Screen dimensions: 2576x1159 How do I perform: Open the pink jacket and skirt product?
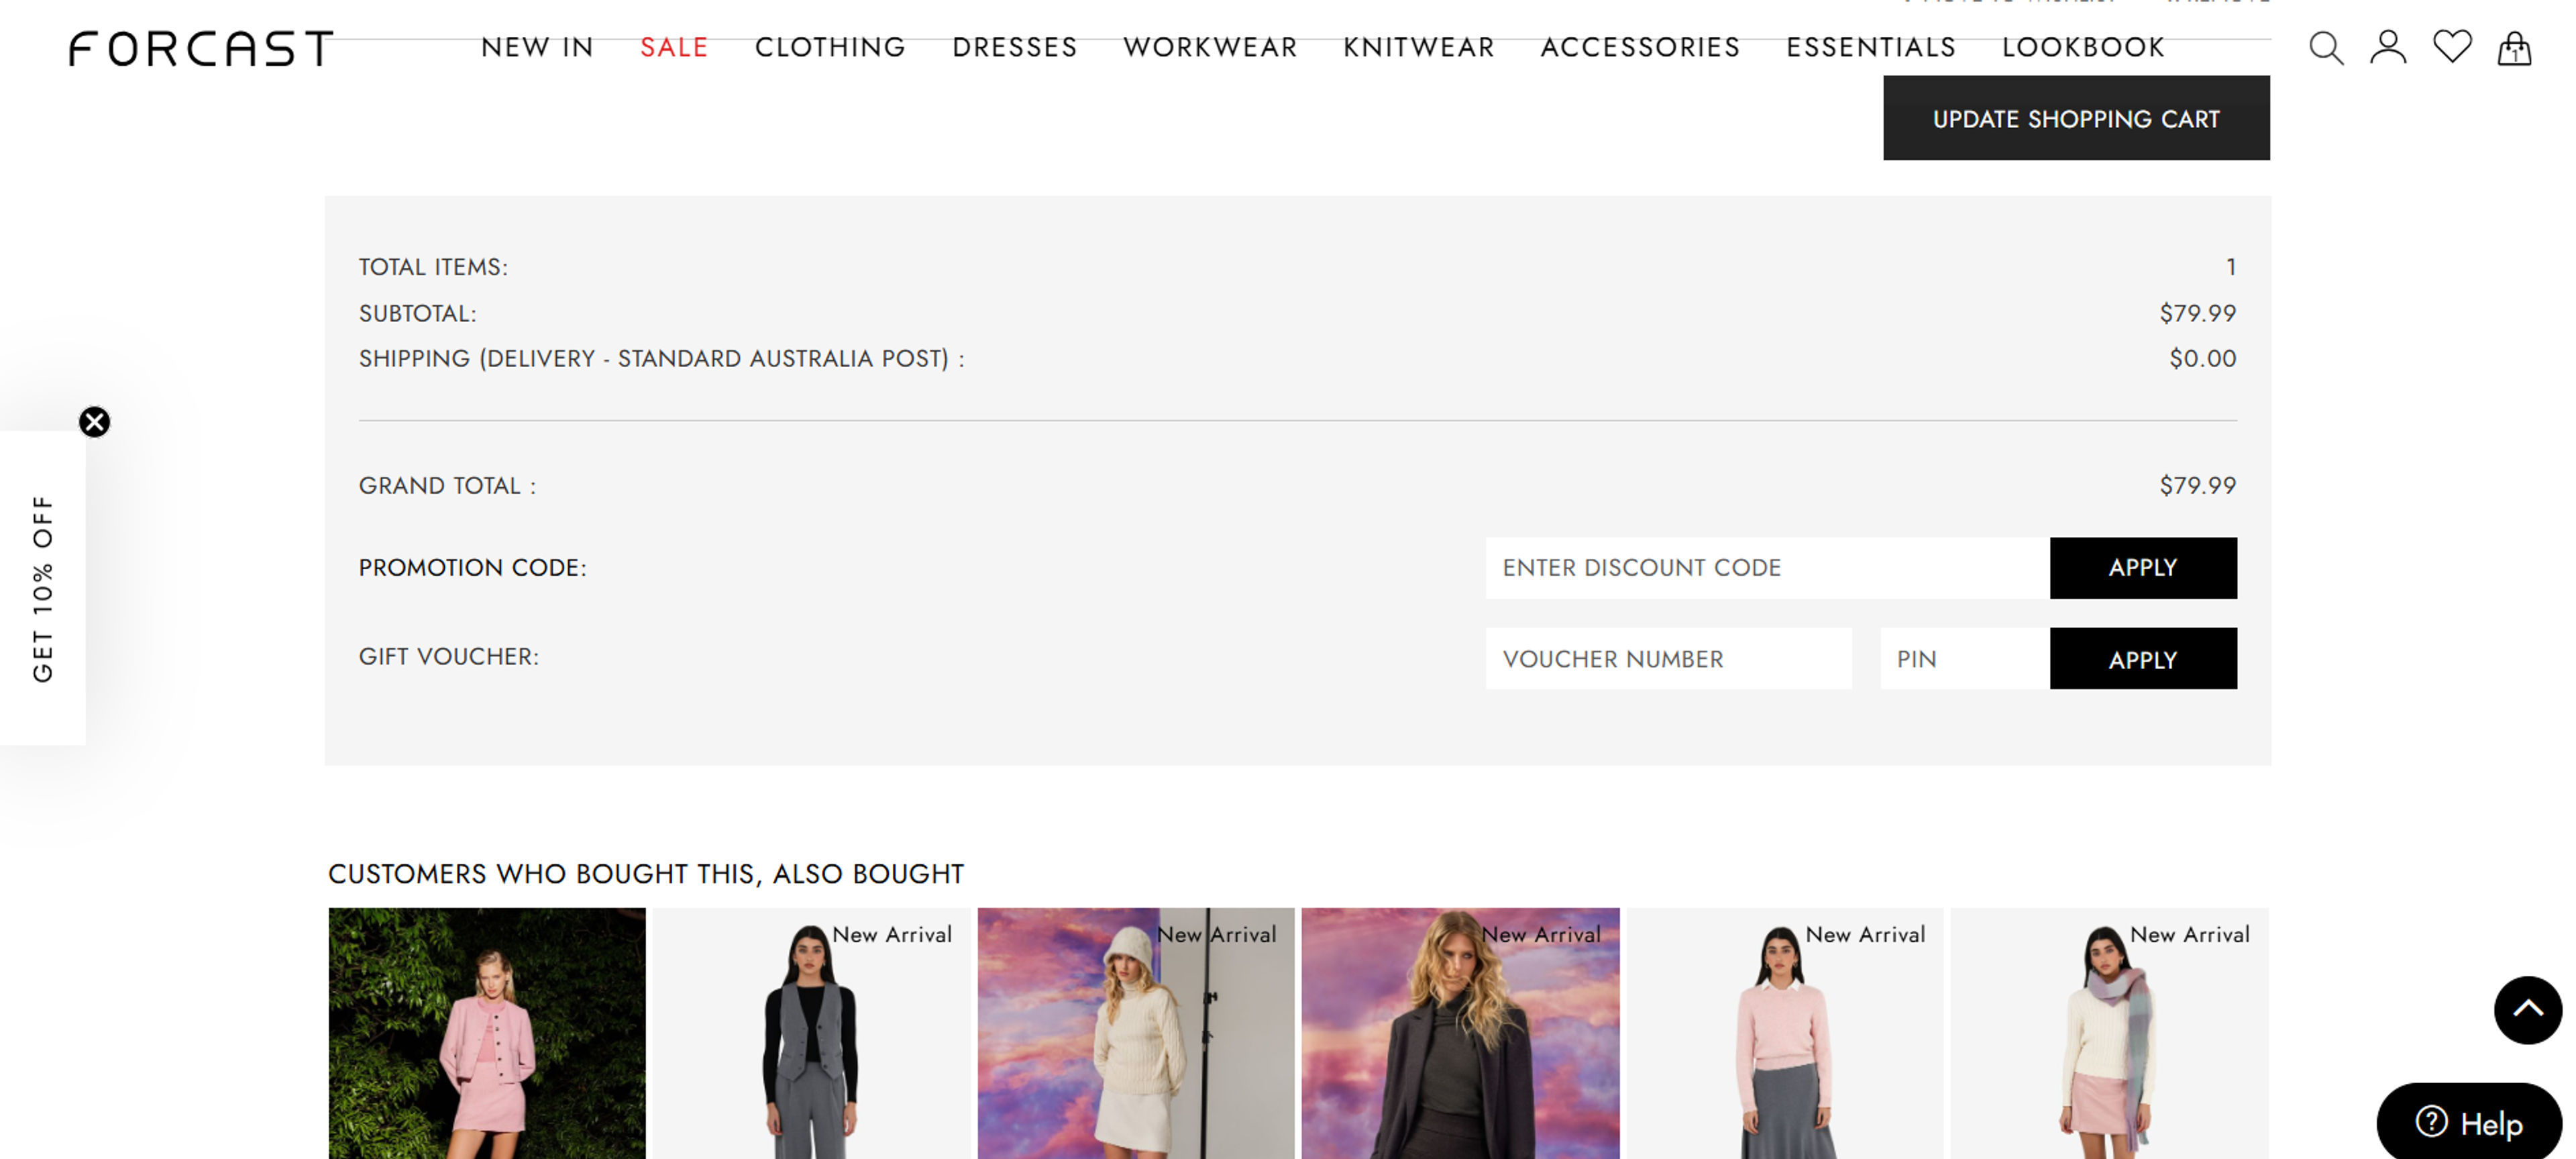[x=487, y=1033]
